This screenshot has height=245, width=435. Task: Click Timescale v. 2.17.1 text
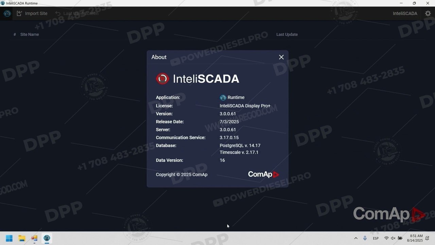tap(239, 152)
